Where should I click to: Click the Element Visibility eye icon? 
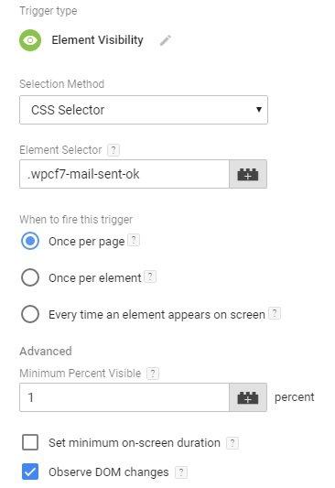pos(30,40)
